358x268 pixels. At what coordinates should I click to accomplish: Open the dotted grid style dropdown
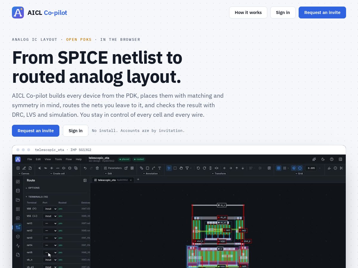(286, 168)
